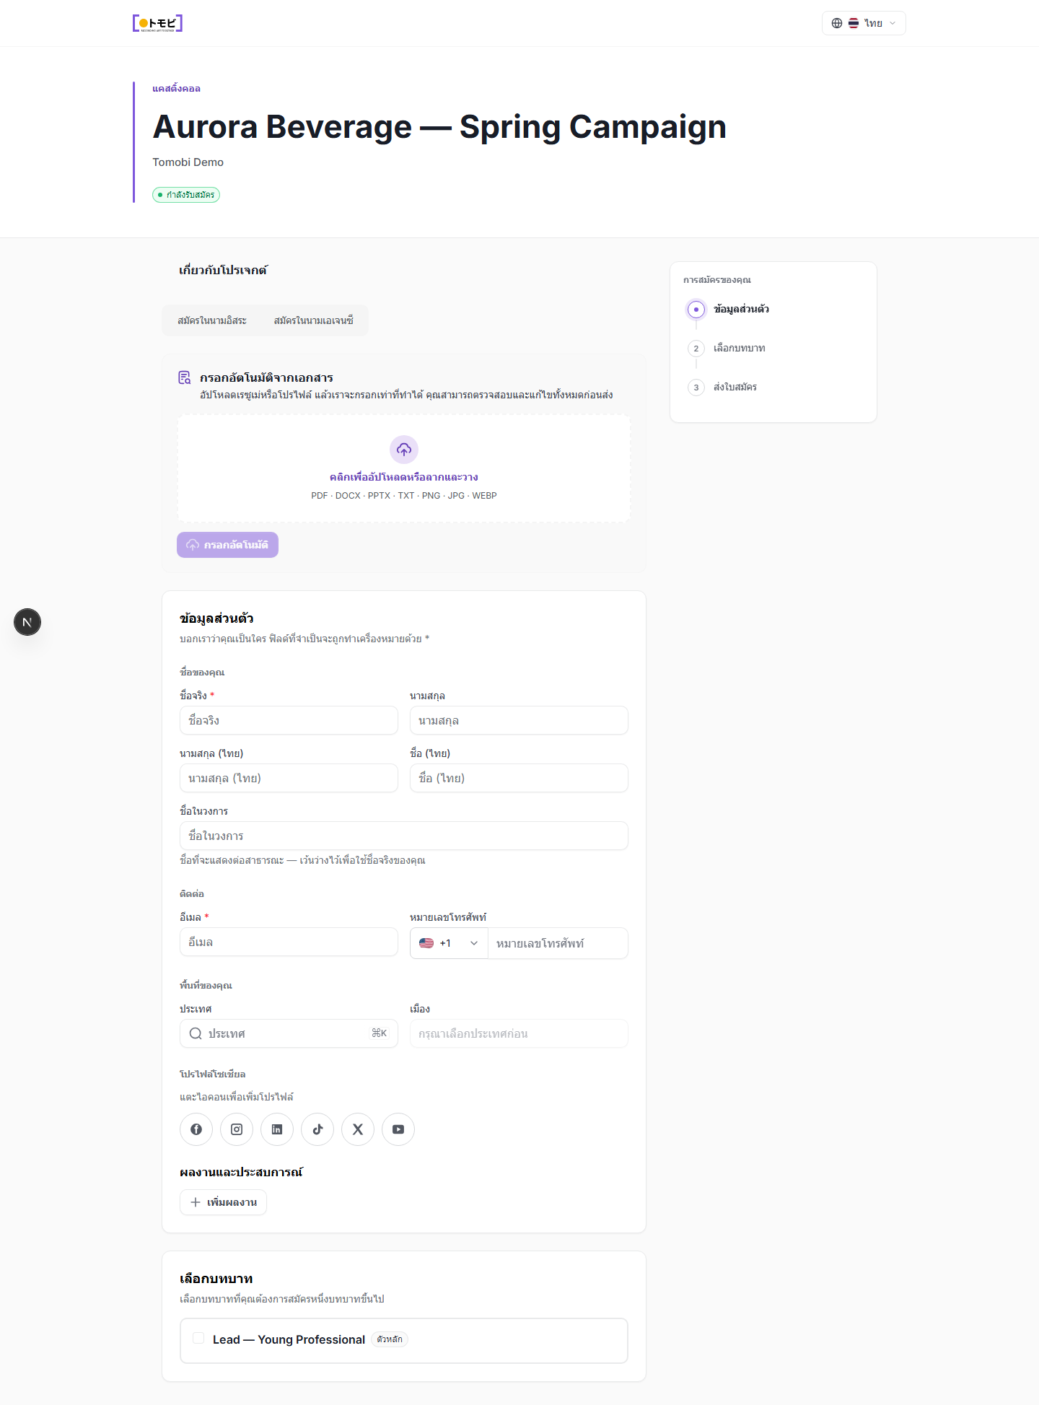This screenshot has width=1039, height=1405.
Task: Click the คลิกเพื่ออัปโหลดหรือลากและวาง upload link
Action: 404,477
